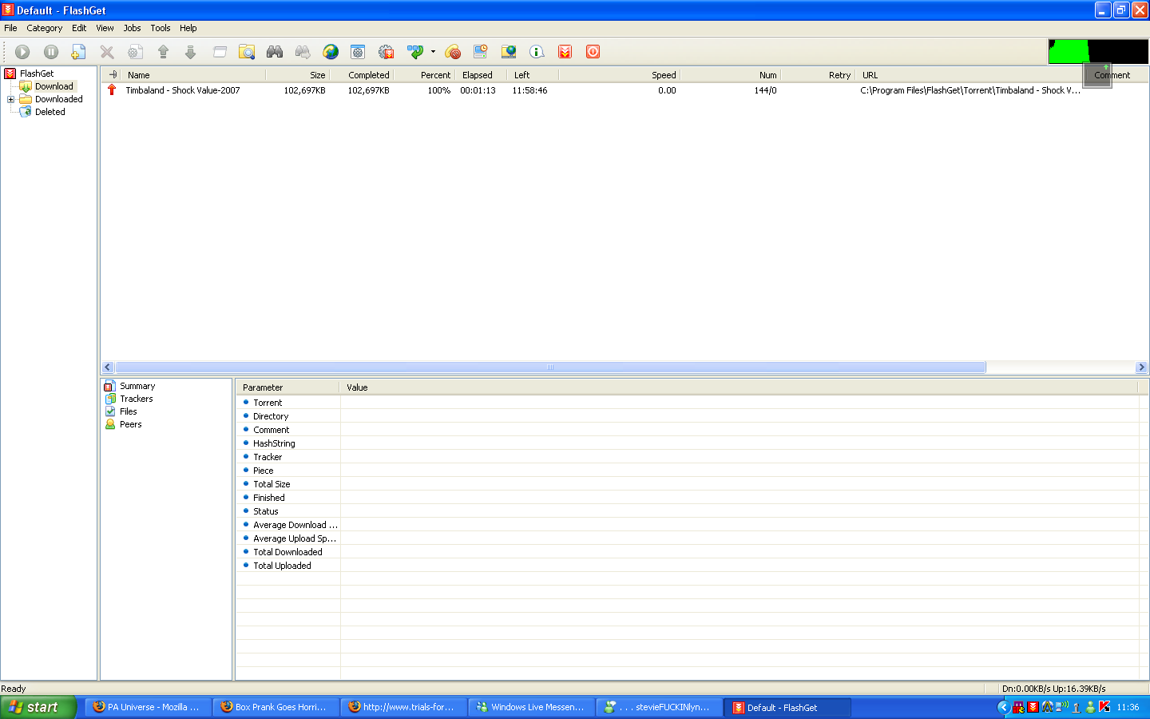Click the URL column header
Screen dimensions: 1150x719
click(x=969, y=75)
